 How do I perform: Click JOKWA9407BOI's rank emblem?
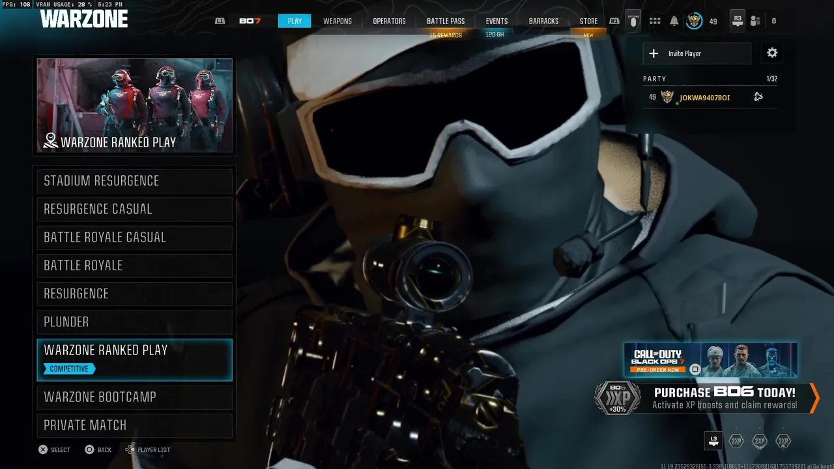pos(667,97)
